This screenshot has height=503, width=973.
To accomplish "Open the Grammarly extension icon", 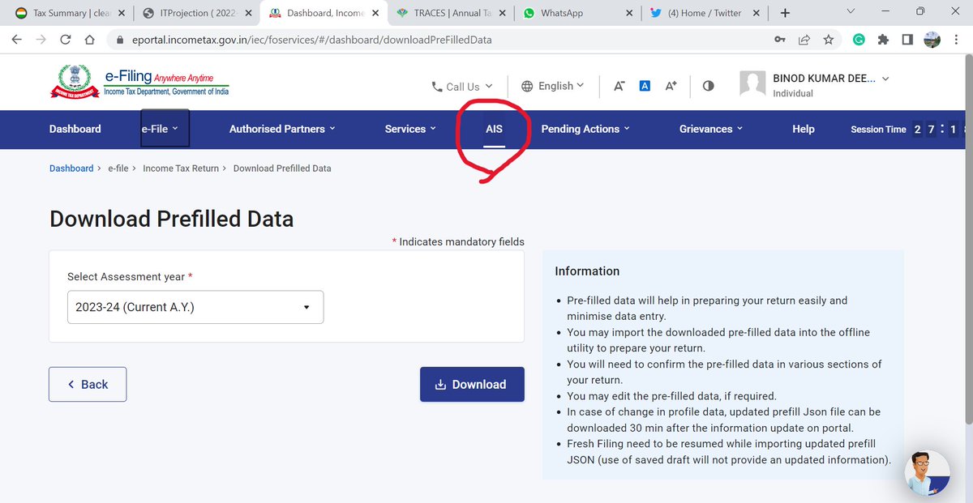I will tap(859, 40).
